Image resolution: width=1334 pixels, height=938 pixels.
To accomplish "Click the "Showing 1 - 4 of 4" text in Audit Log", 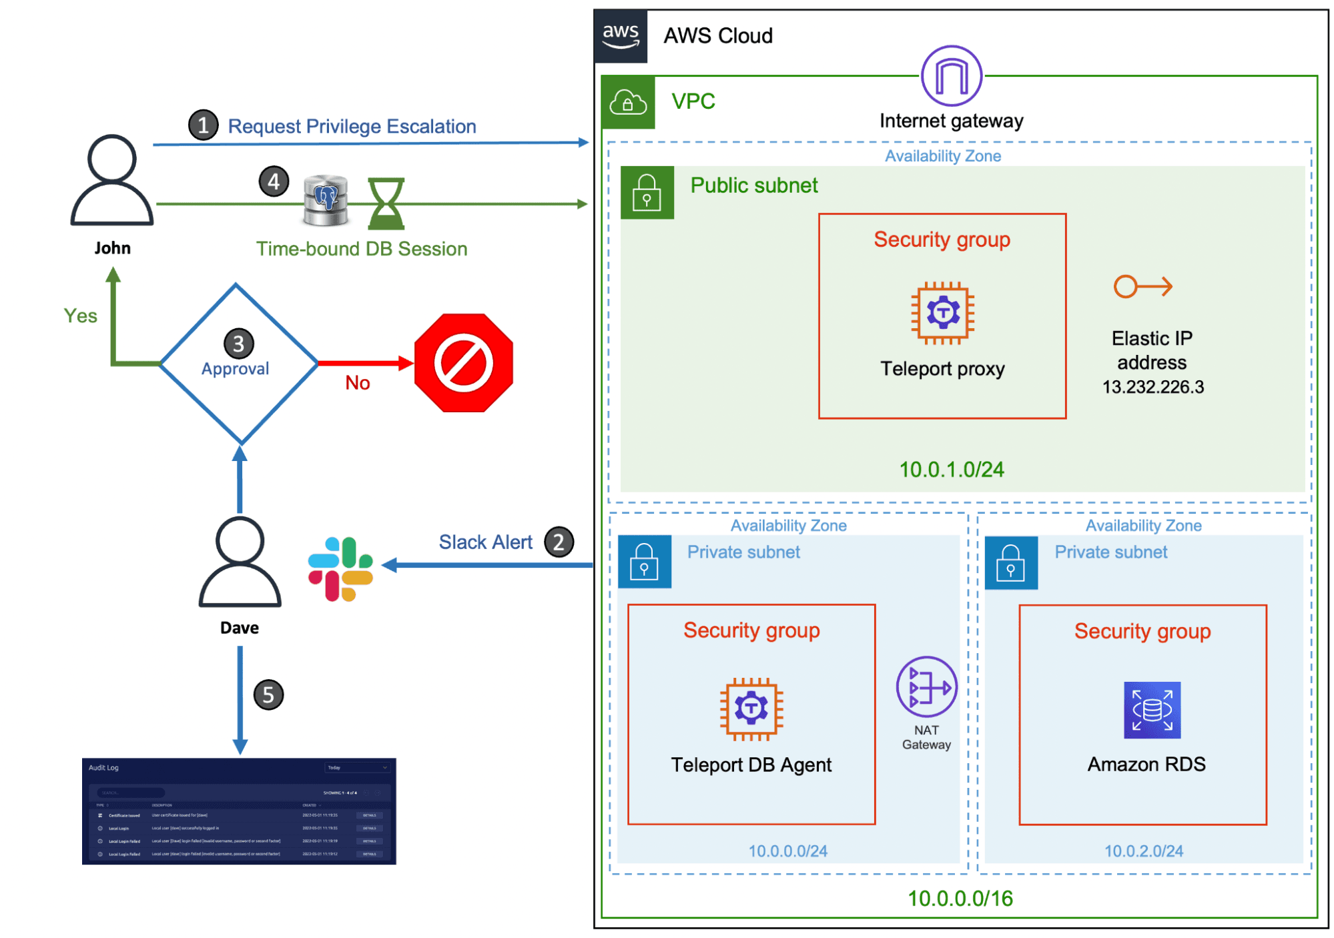I will 340,793.
